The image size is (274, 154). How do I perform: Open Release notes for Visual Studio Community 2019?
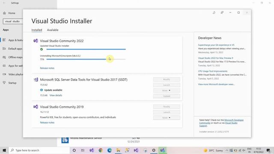[x=47, y=123]
